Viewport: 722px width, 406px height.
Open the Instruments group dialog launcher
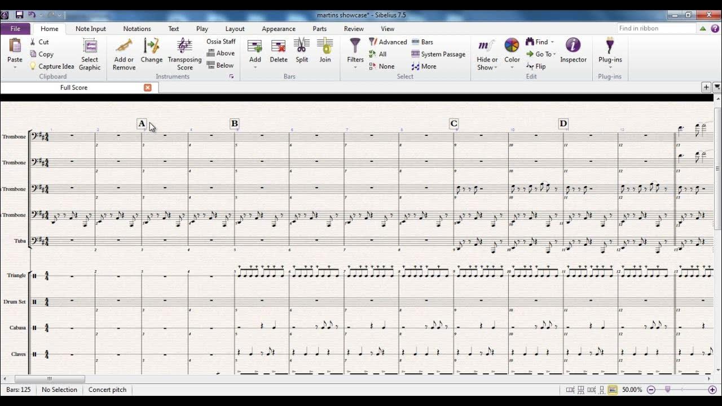[x=231, y=76]
